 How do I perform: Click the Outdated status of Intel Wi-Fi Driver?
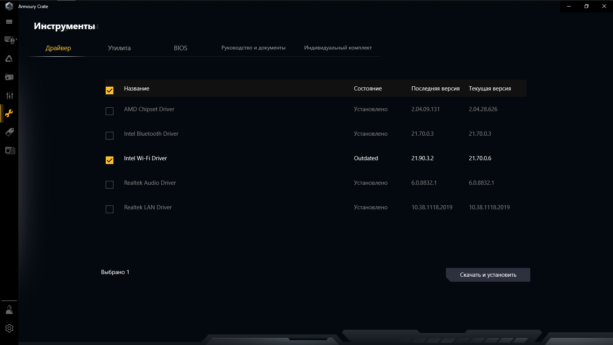[366, 158]
